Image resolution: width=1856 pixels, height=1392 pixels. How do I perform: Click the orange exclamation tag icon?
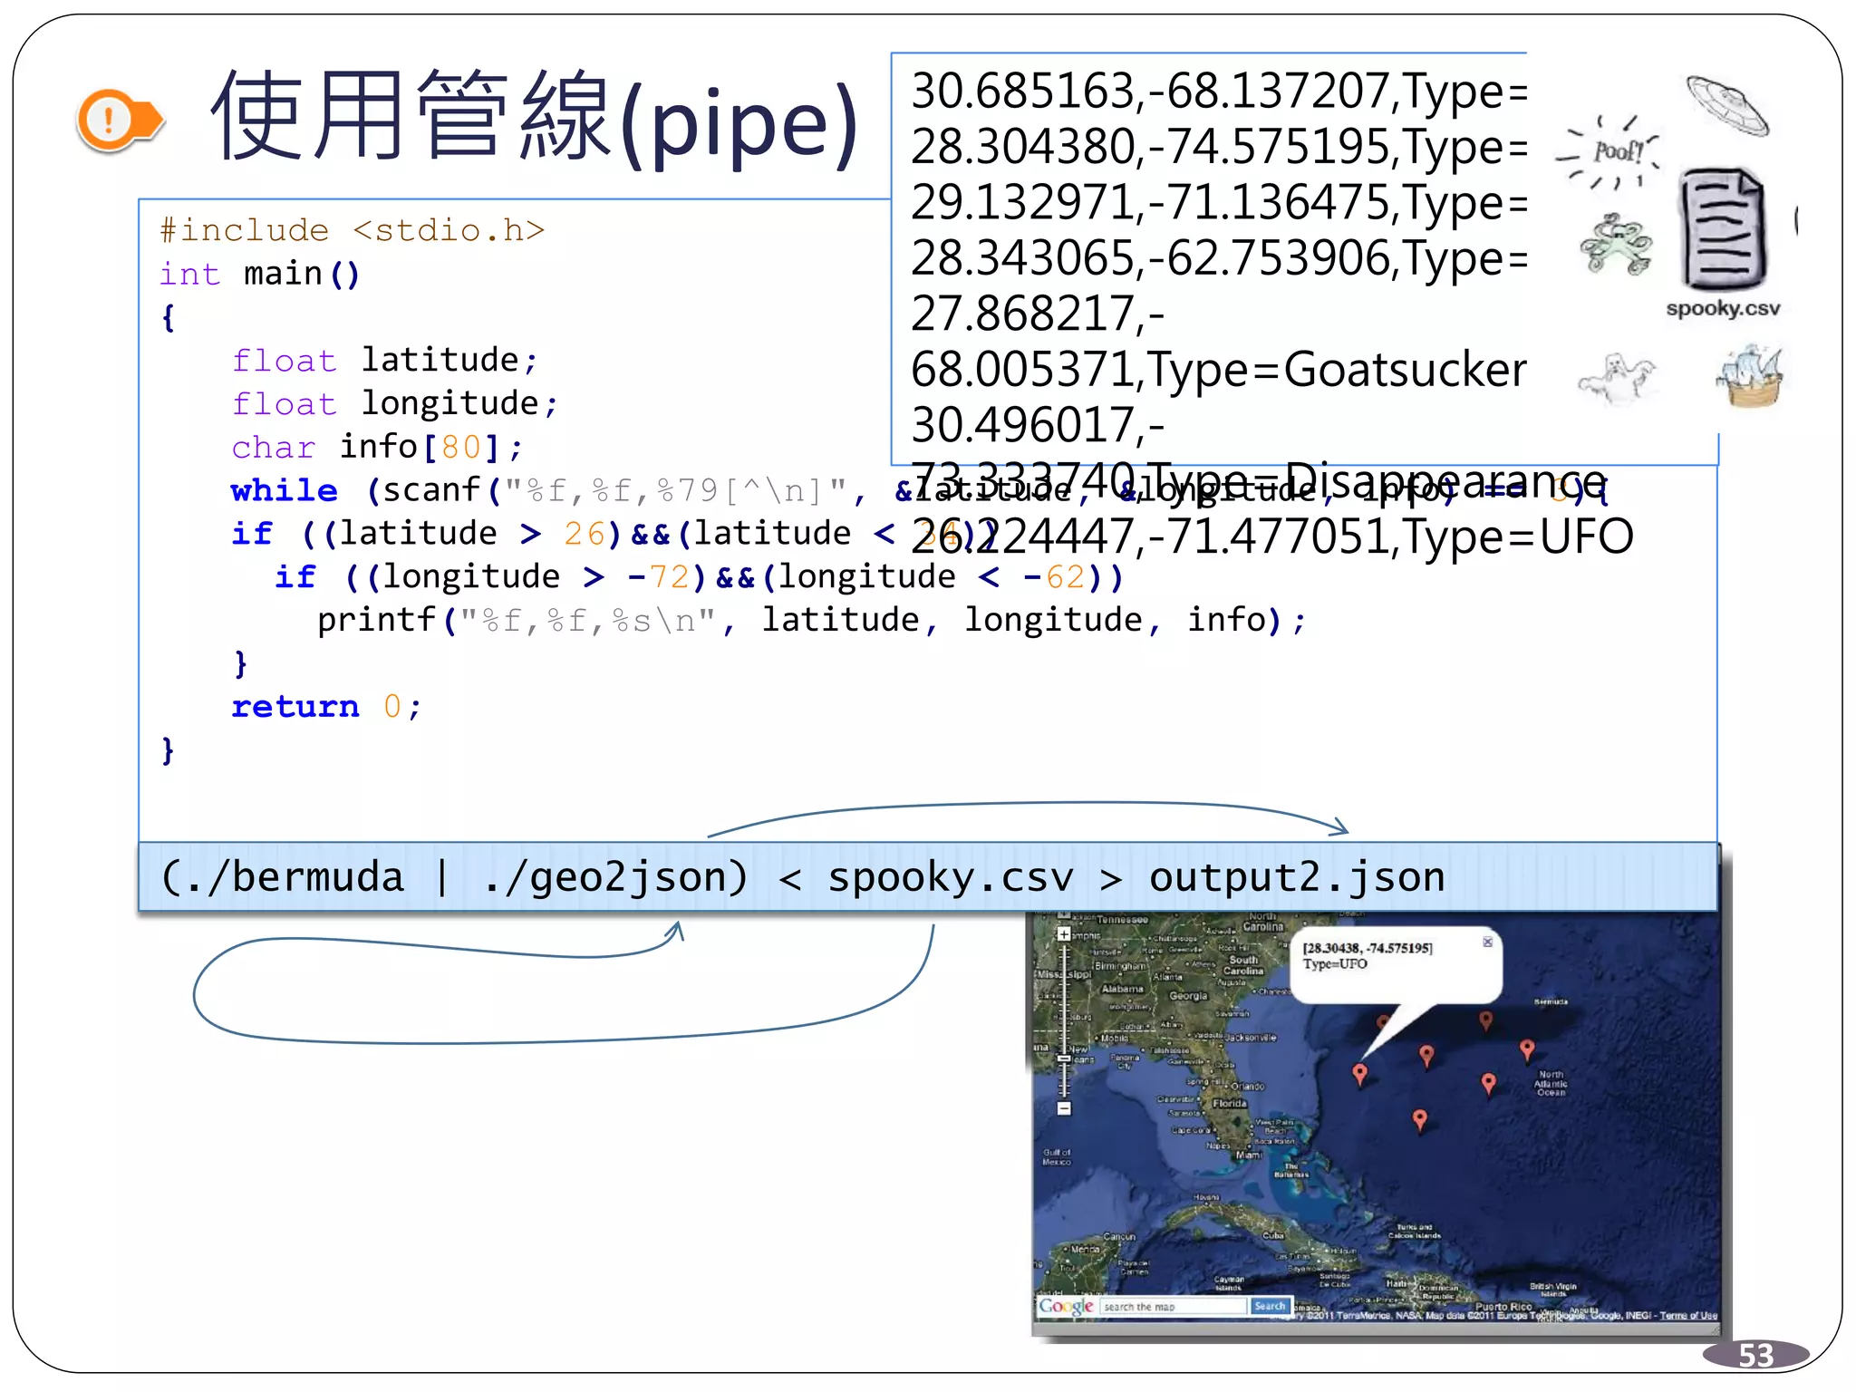coord(120,120)
